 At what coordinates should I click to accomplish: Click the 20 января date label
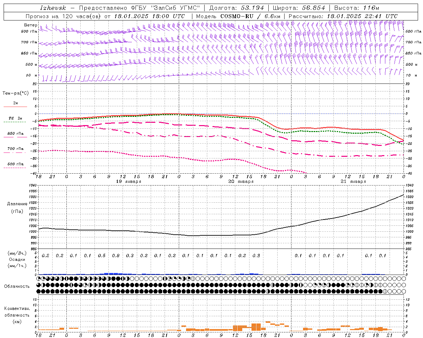(241, 182)
